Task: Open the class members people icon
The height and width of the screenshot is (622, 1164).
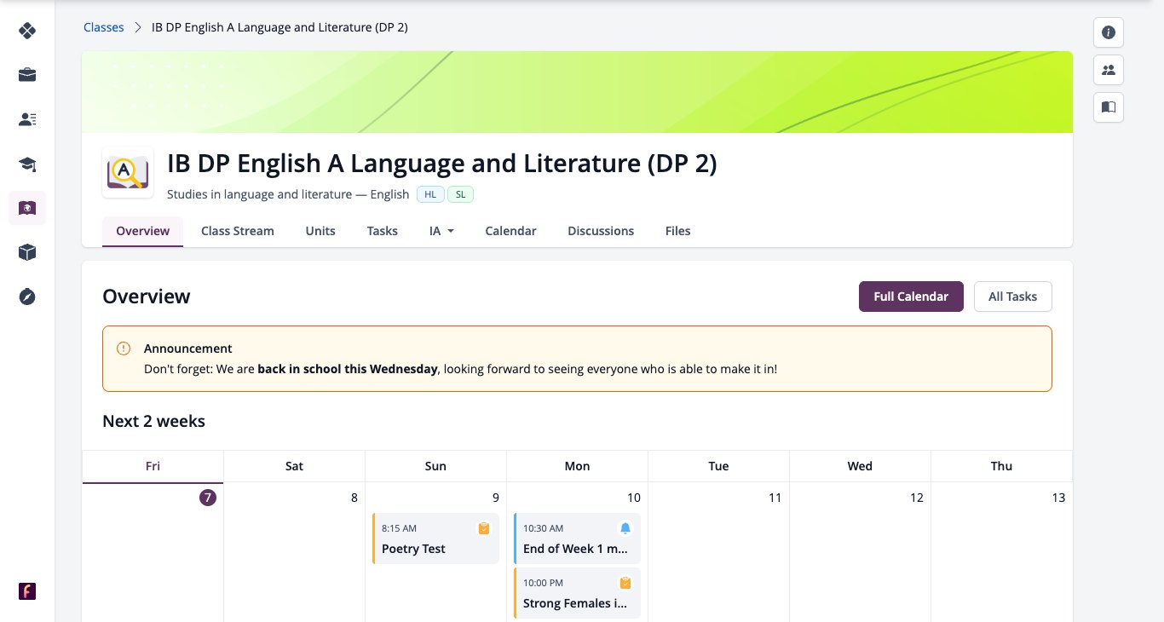Action: pos(1109,70)
